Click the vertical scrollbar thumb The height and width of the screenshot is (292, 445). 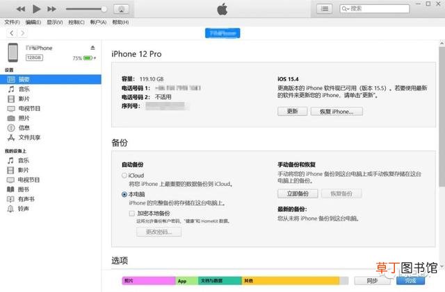(x=442, y=117)
